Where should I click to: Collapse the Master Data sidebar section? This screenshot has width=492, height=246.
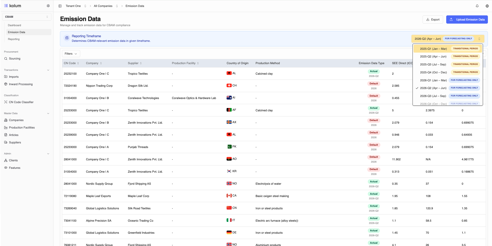(48, 113)
